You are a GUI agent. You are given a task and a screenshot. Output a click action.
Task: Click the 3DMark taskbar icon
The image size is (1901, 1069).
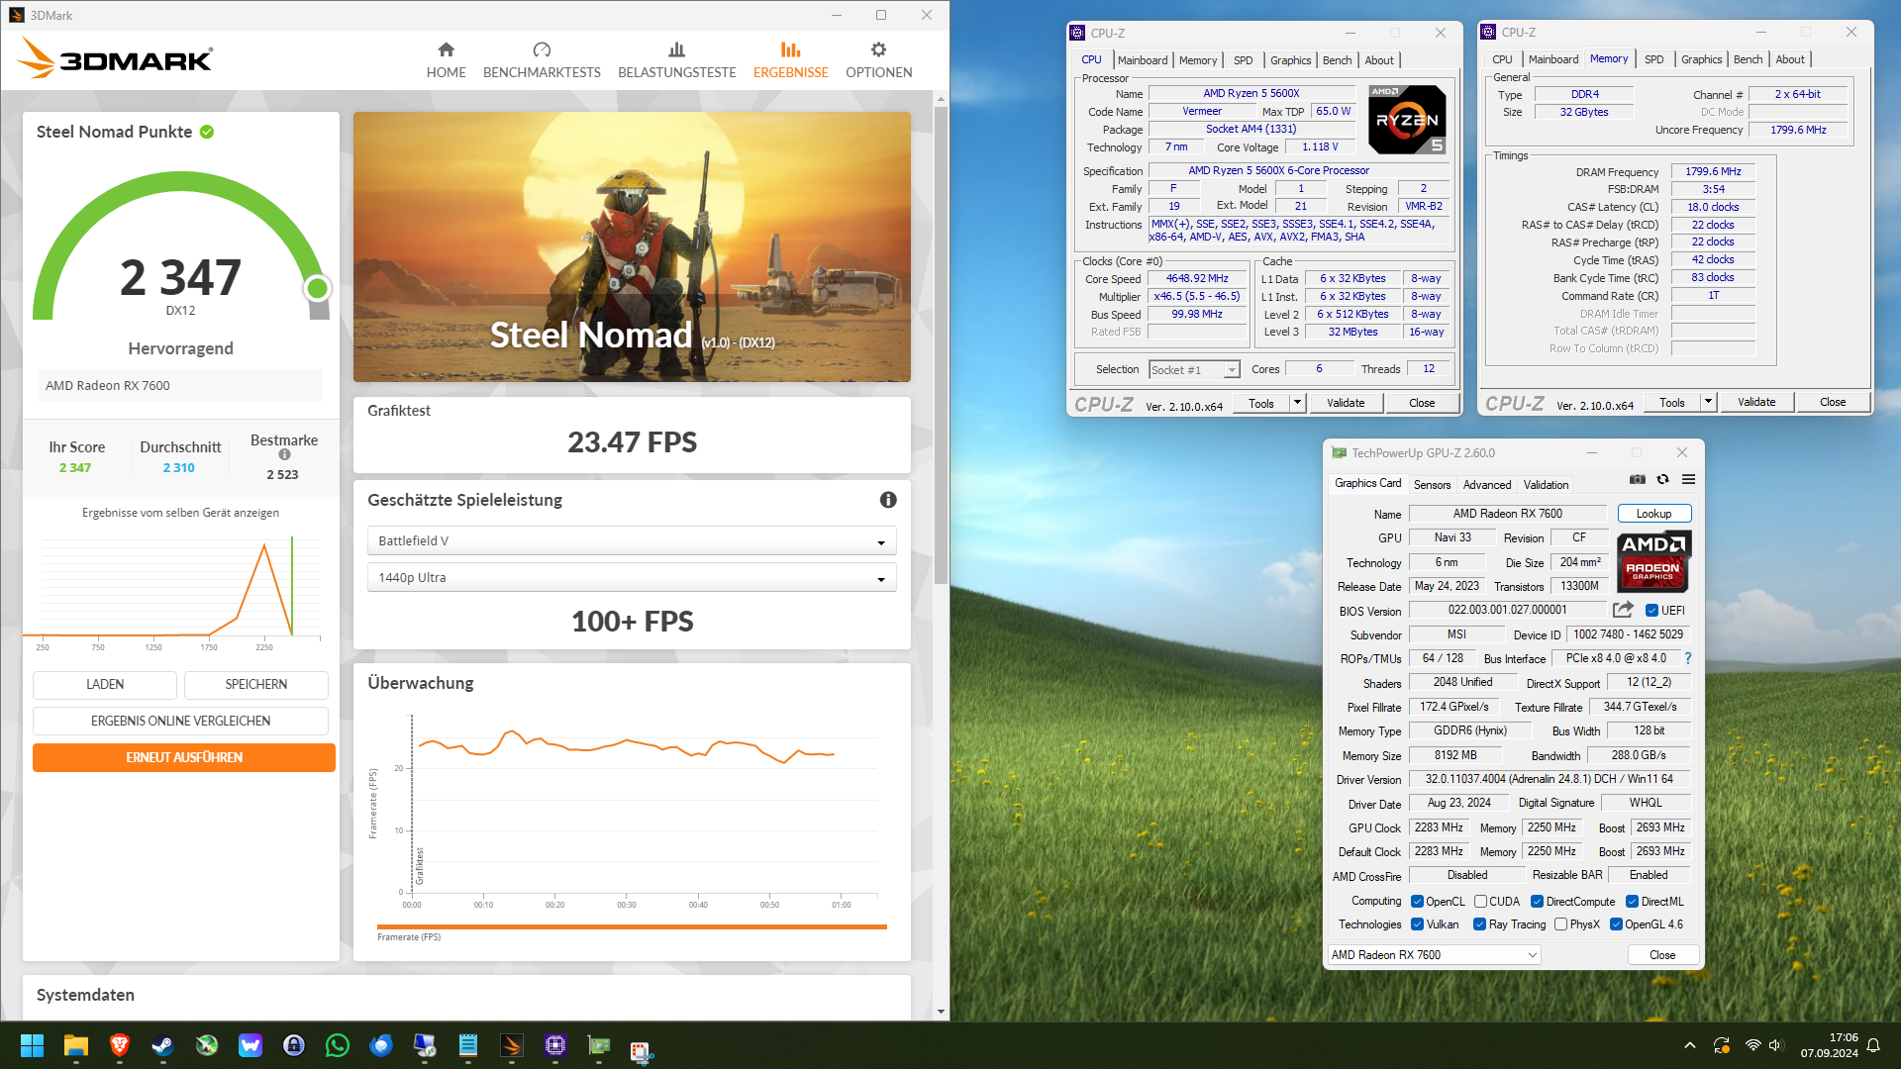512,1045
